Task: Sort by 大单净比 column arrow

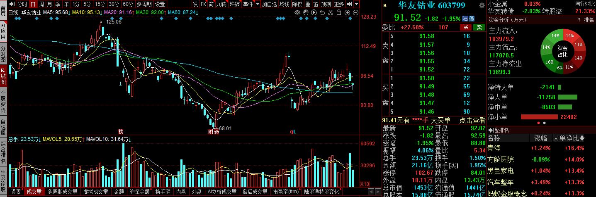Action: [x=582, y=138]
